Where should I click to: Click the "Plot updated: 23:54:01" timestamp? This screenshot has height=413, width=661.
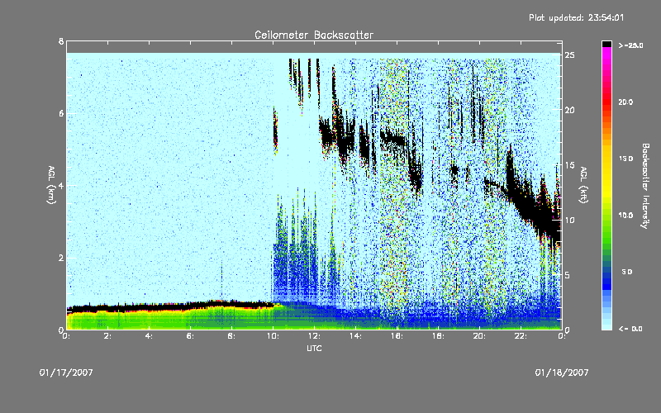576,17
